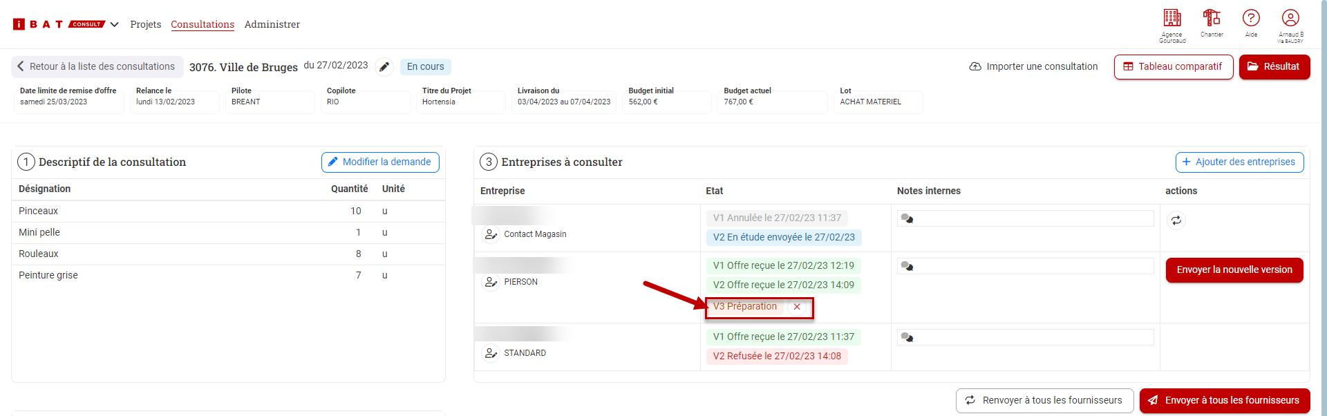1327x416 pixels.
Task: Open the Agence Gouraud building icon
Action: (1172, 19)
